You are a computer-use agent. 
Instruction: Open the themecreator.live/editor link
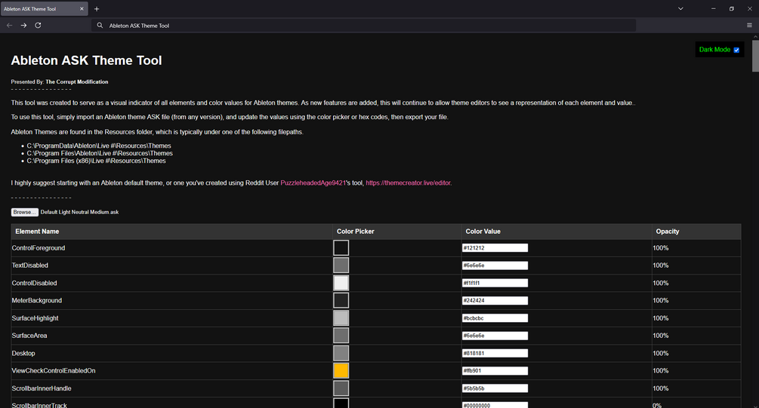[x=408, y=183]
